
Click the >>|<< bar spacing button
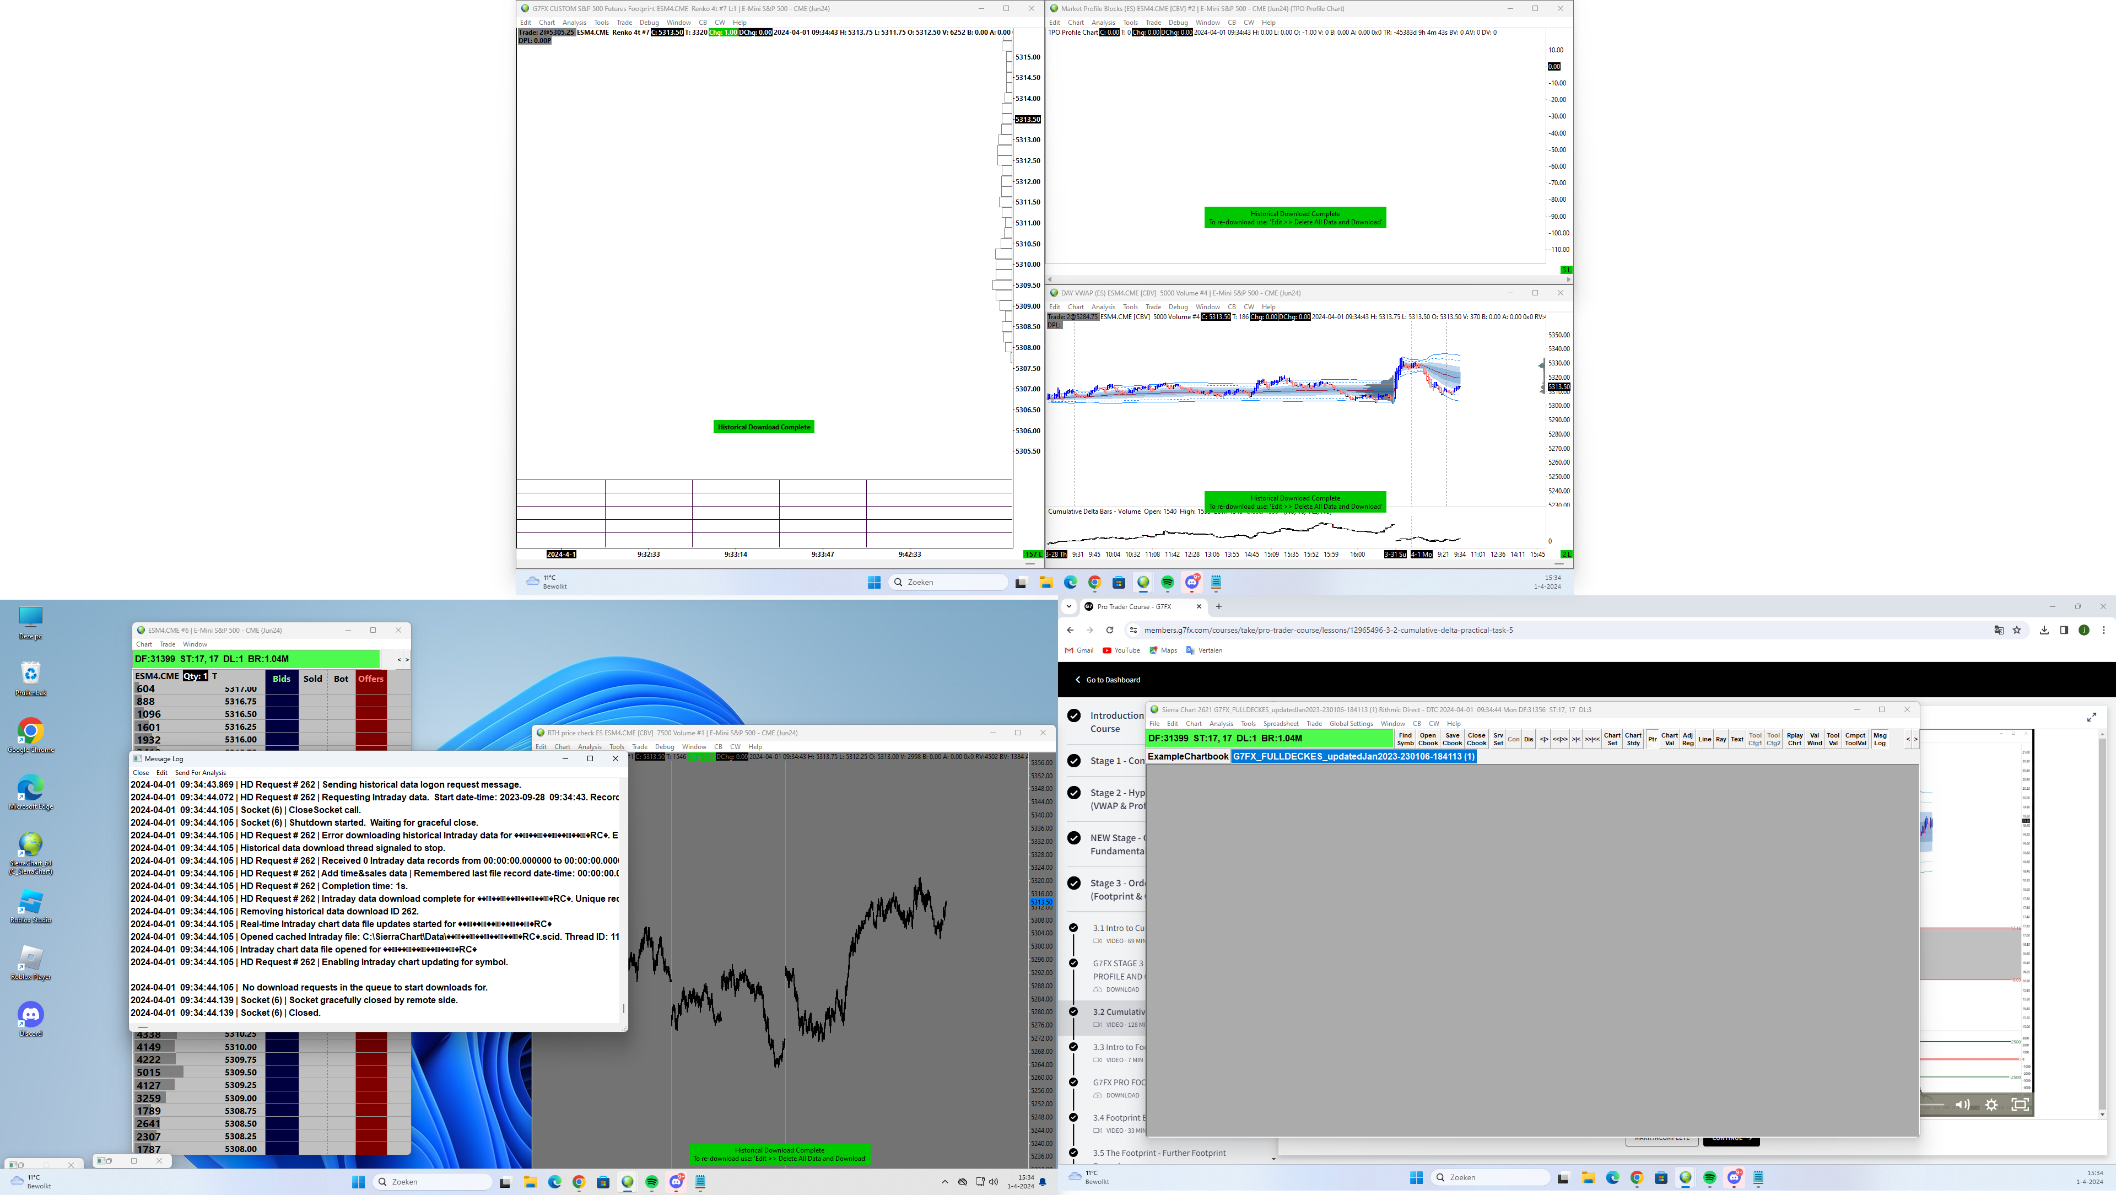pos(1592,739)
